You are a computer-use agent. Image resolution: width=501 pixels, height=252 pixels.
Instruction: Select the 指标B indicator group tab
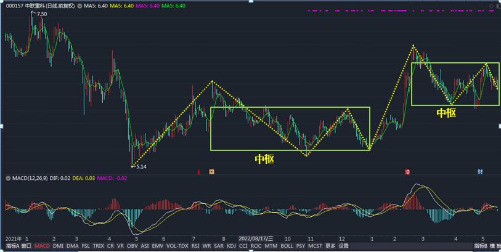481,246
